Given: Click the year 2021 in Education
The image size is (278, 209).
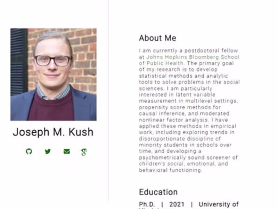Looking at the screenshot, I should (x=177, y=204).
